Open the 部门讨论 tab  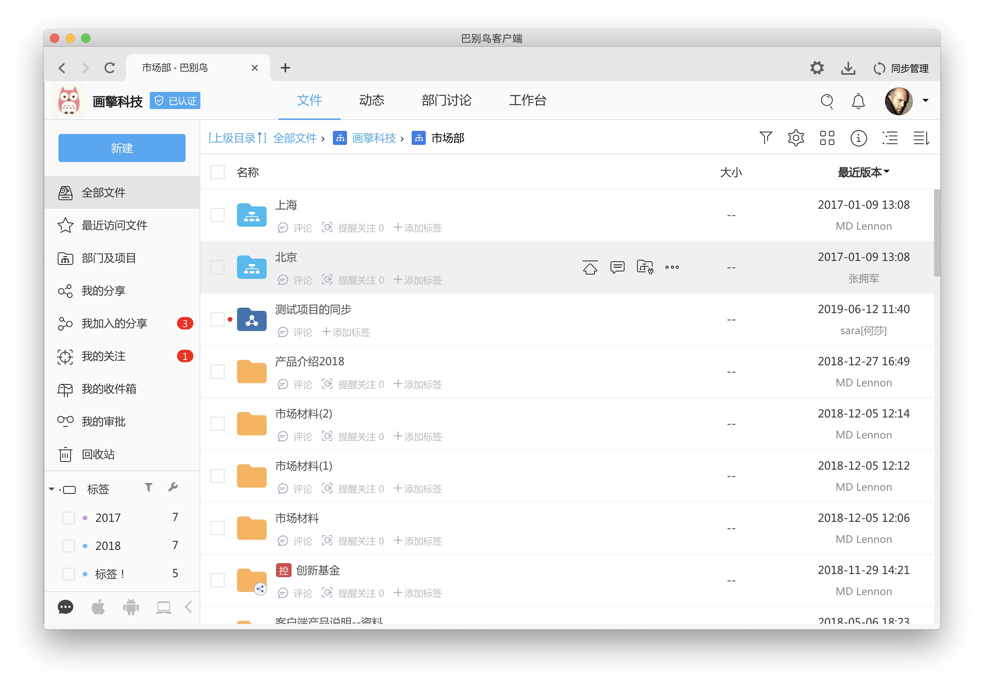click(446, 100)
